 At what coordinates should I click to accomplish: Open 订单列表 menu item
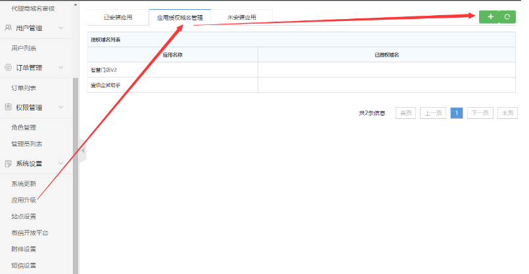[x=24, y=88]
